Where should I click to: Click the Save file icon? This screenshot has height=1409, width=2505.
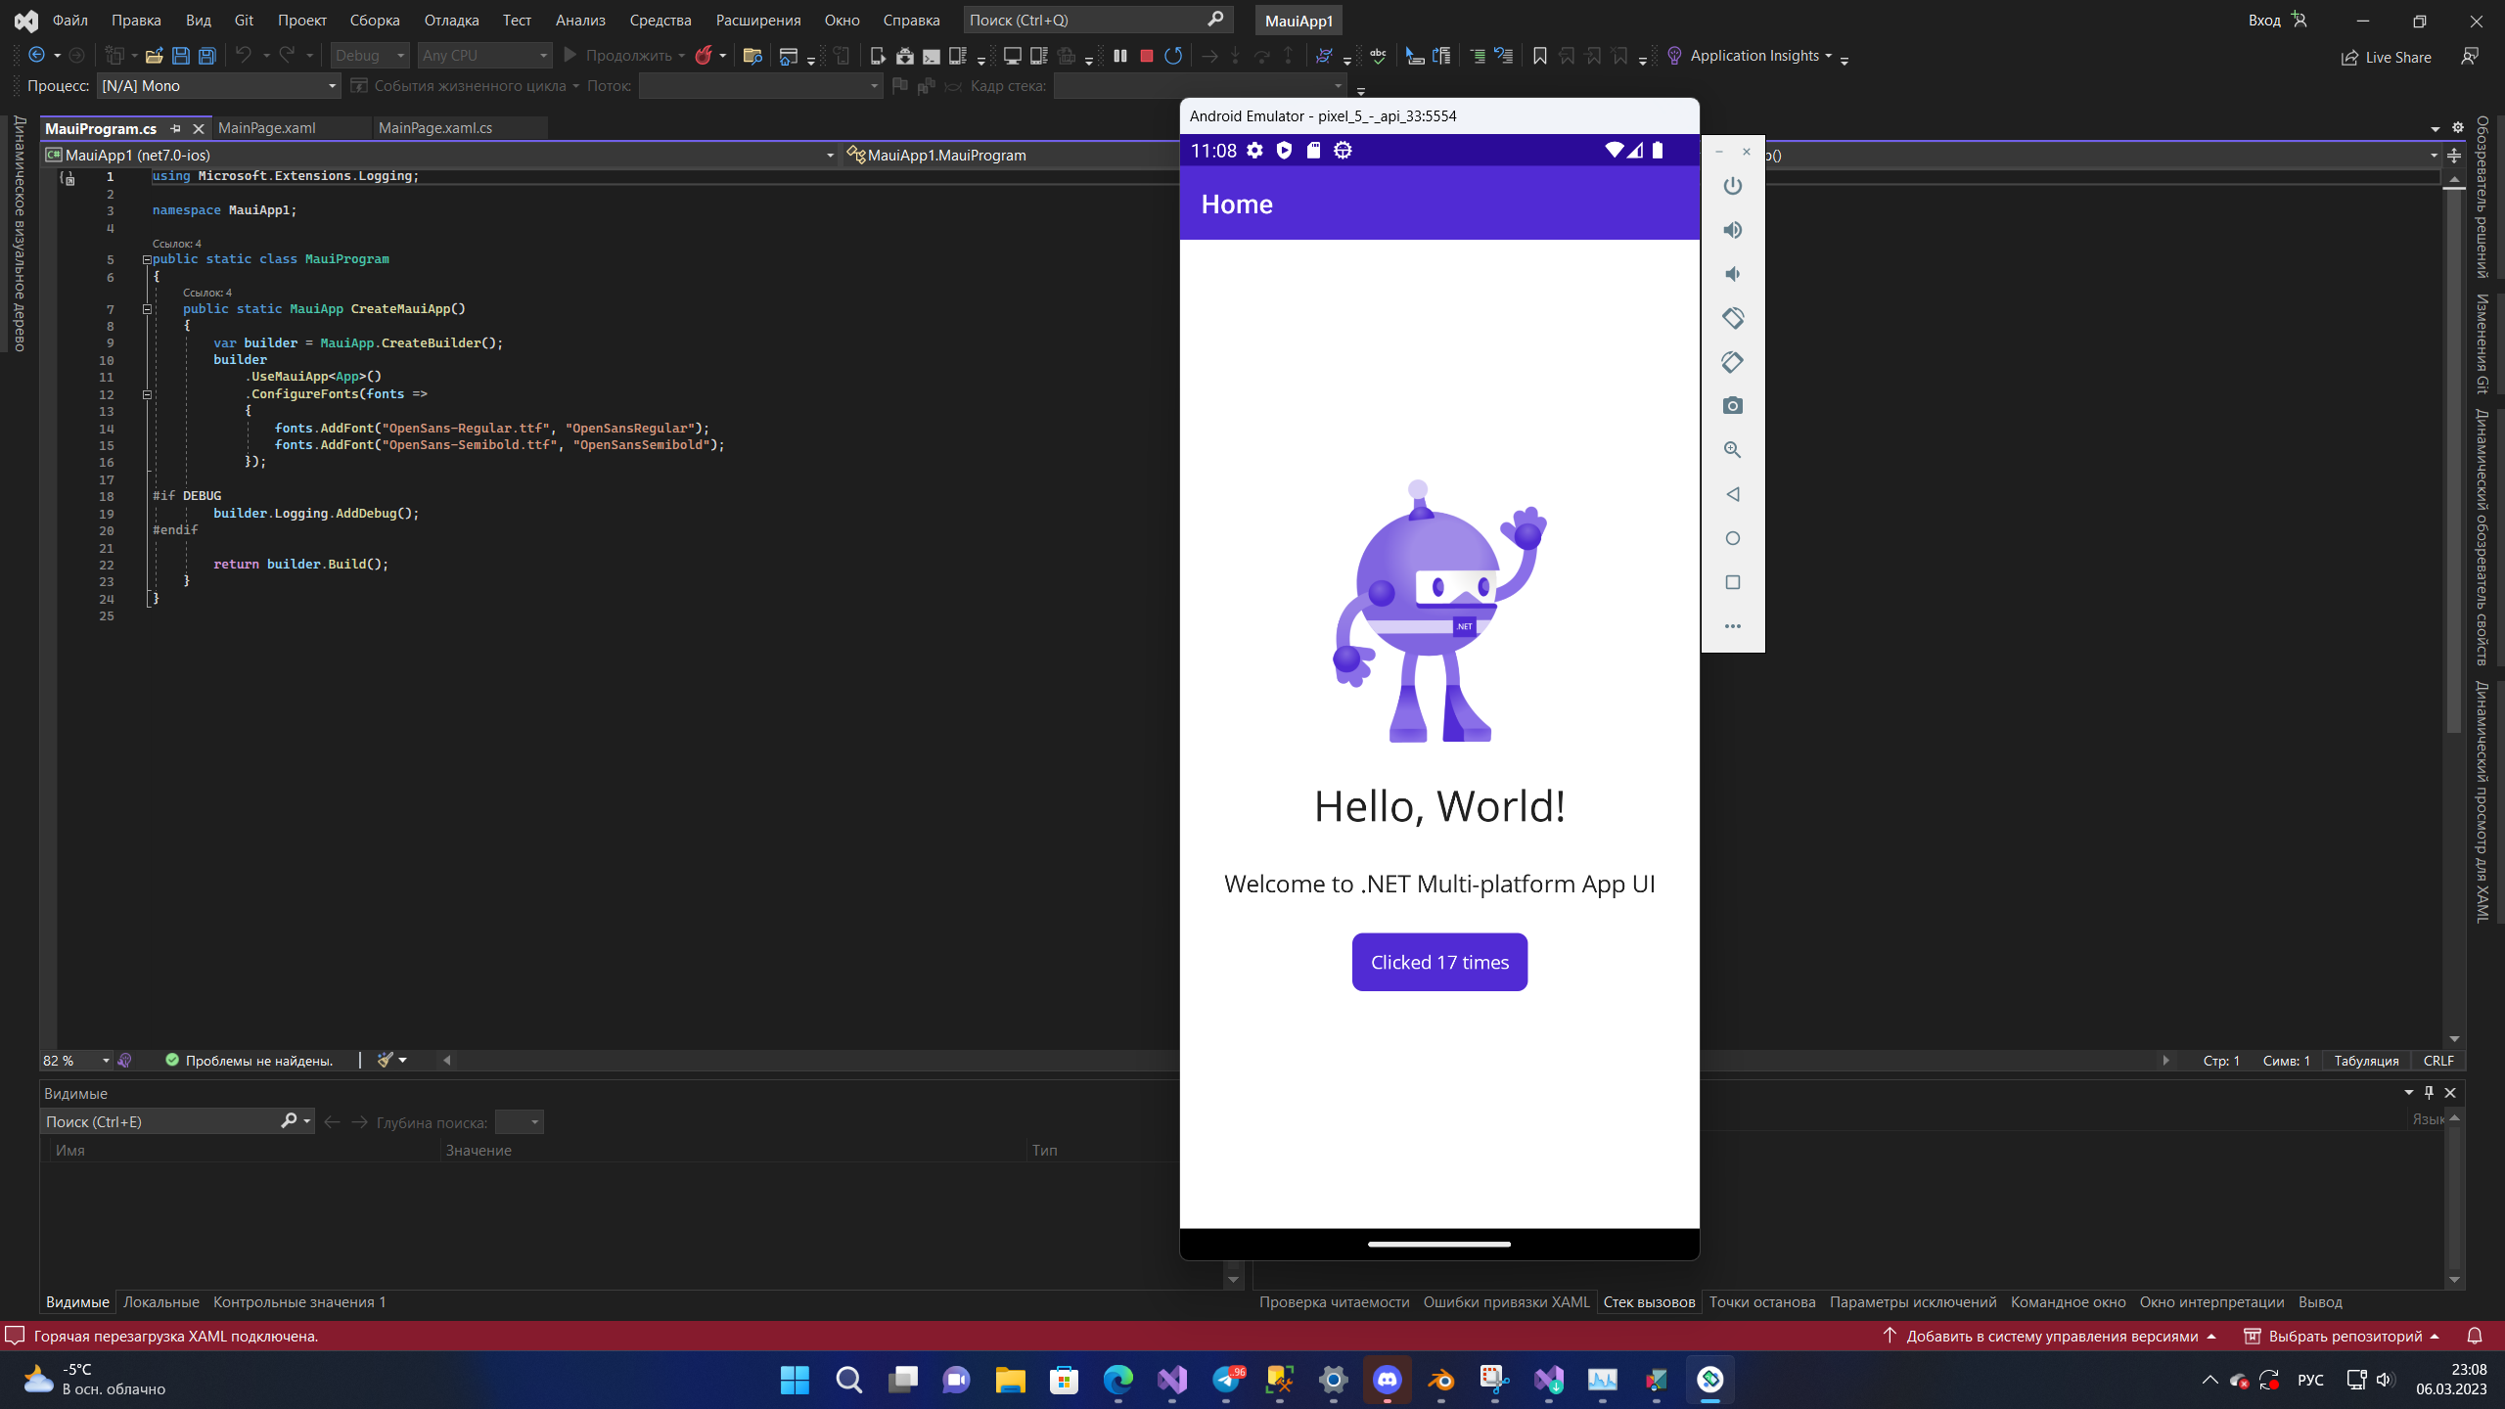click(180, 56)
